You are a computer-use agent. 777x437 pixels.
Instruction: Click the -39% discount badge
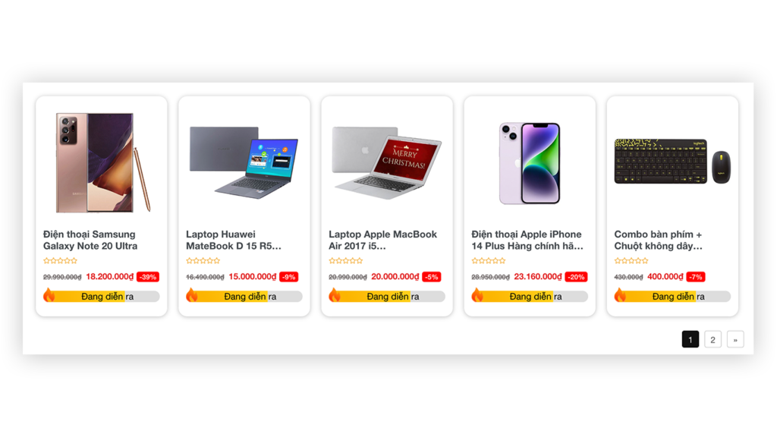[x=148, y=277]
